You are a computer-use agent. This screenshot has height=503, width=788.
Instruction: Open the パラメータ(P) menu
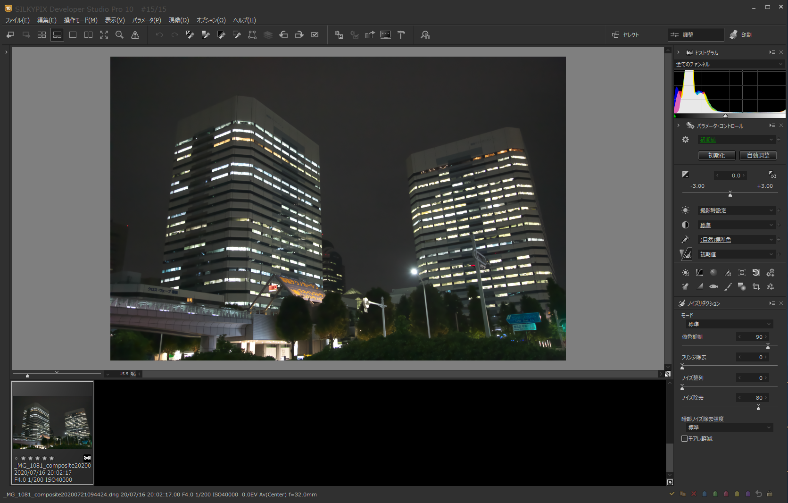147,20
